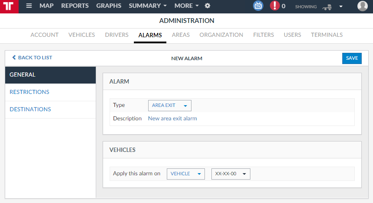
Task: Go to Map in top navigation
Action: [x=46, y=6]
